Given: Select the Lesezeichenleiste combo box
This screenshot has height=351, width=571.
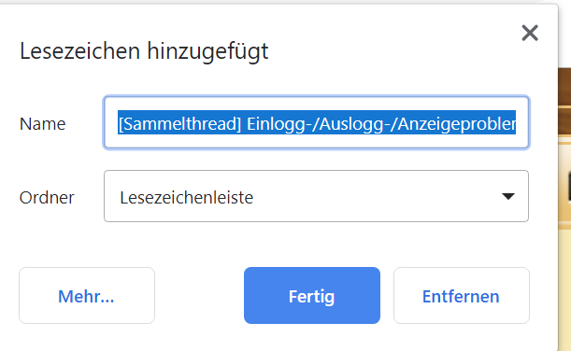Looking at the screenshot, I should tap(316, 196).
